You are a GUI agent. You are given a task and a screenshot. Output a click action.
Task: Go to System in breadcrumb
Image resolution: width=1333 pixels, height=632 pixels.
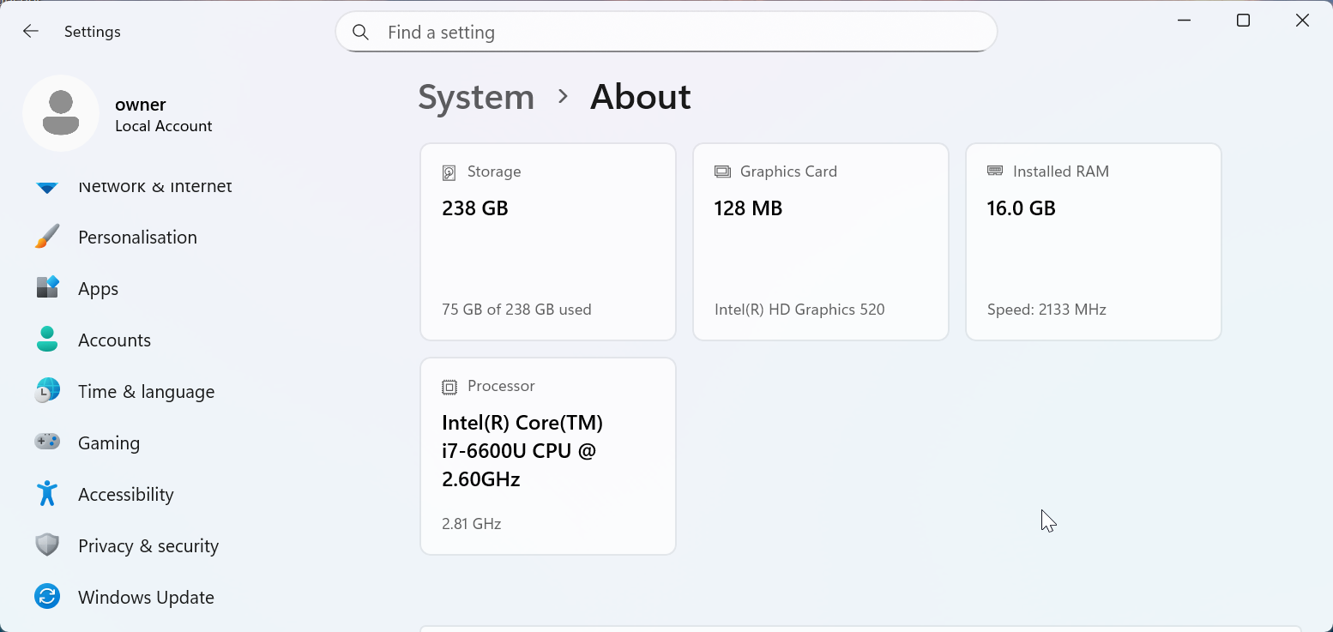(x=476, y=97)
